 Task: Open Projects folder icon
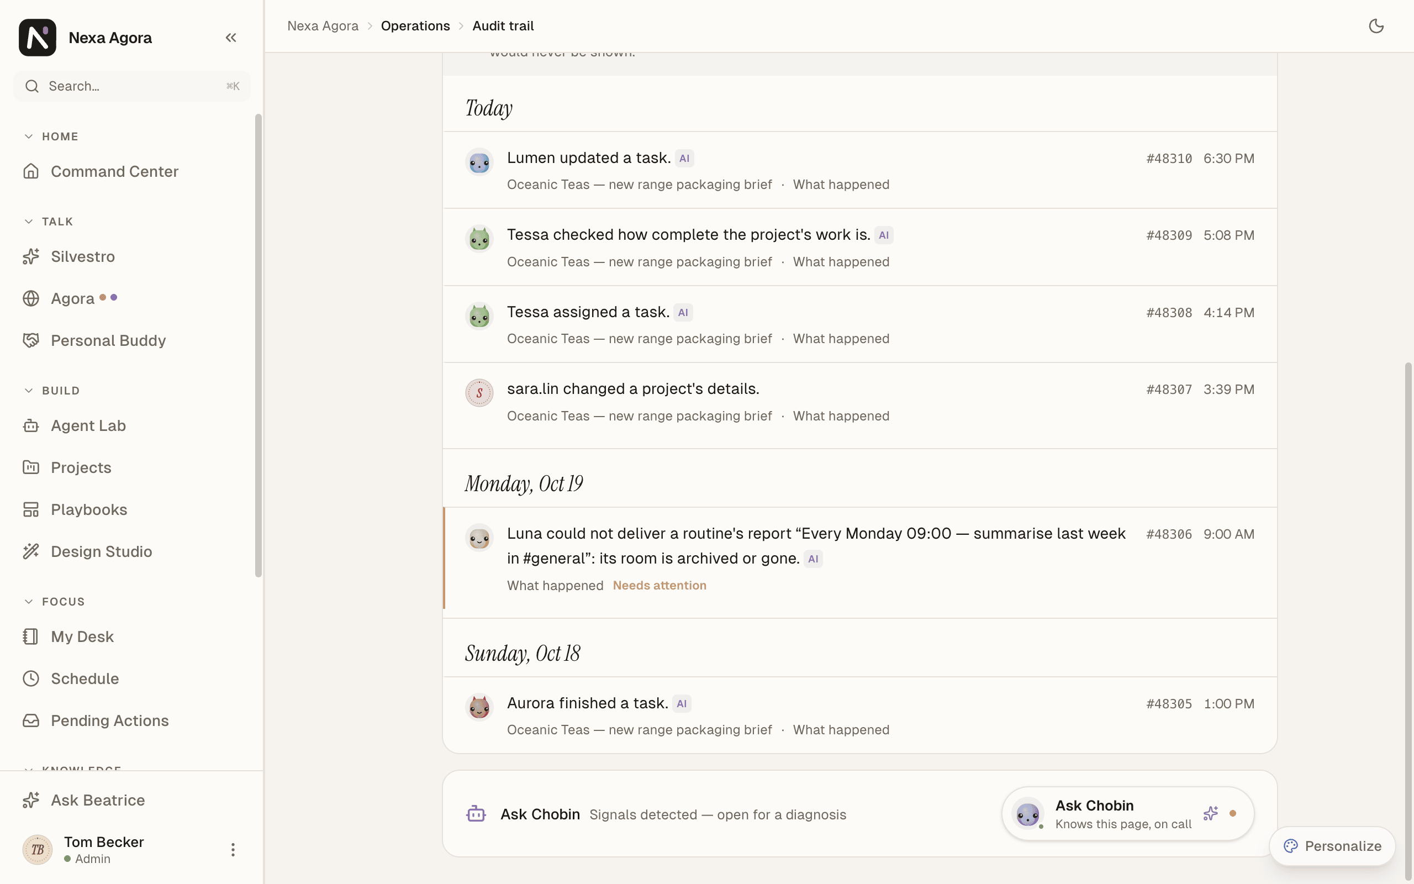coord(31,468)
